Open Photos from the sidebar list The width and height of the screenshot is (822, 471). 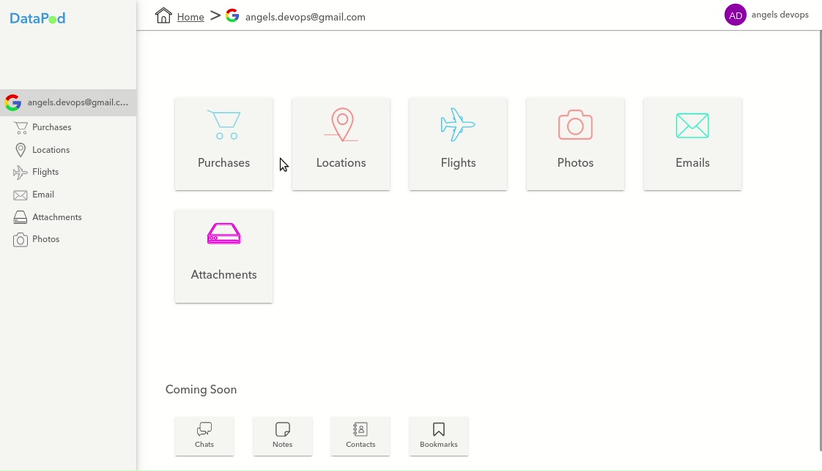[x=45, y=239]
